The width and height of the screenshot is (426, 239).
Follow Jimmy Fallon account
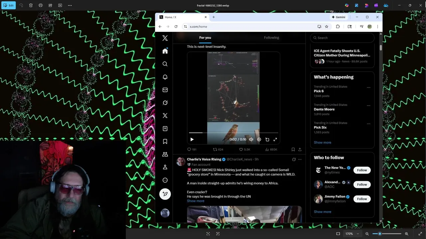pyautogui.click(x=362, y=199)
